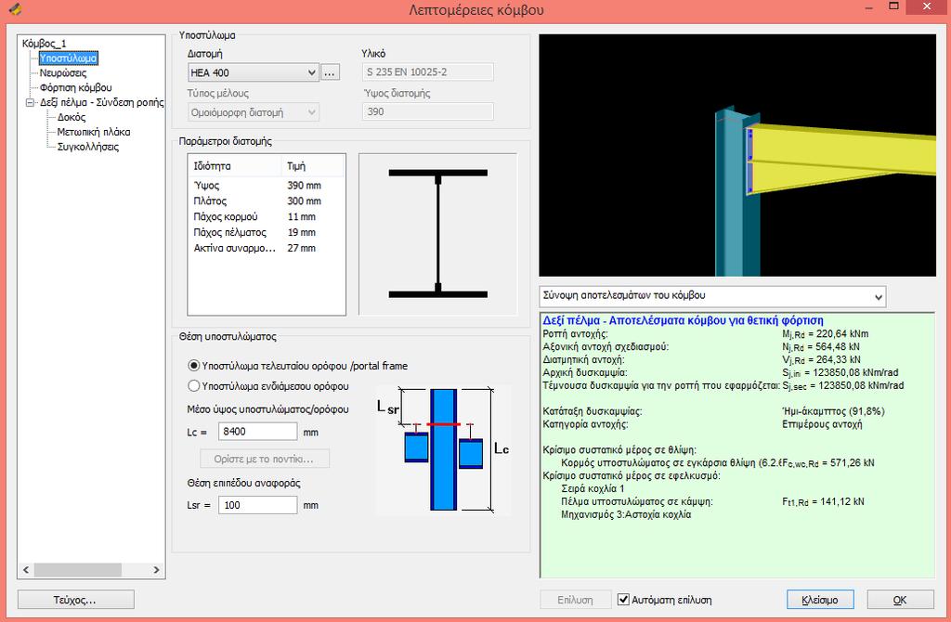Click the Lc input field 8400

point(258,432)
